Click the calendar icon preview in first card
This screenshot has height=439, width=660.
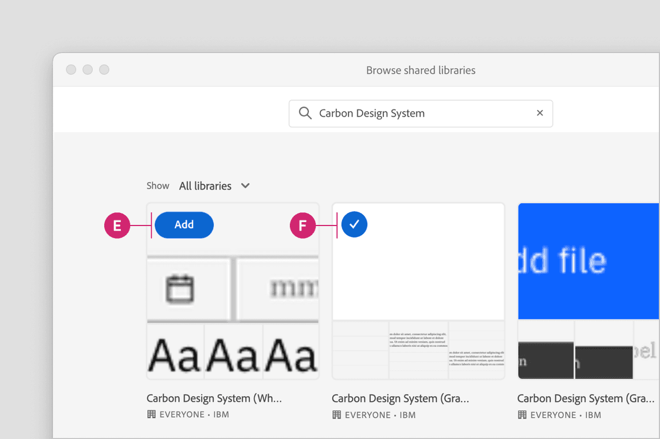(180, 289)
